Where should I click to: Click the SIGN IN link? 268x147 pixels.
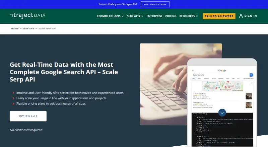[251, 16]
